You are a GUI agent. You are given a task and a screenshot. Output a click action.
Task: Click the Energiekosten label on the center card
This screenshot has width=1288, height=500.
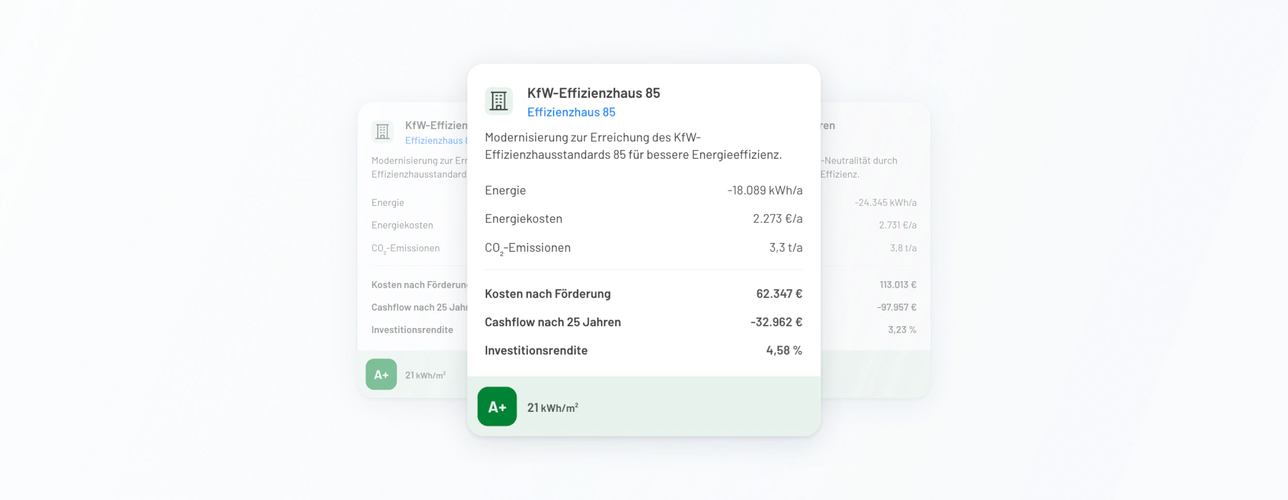(523, 219)
